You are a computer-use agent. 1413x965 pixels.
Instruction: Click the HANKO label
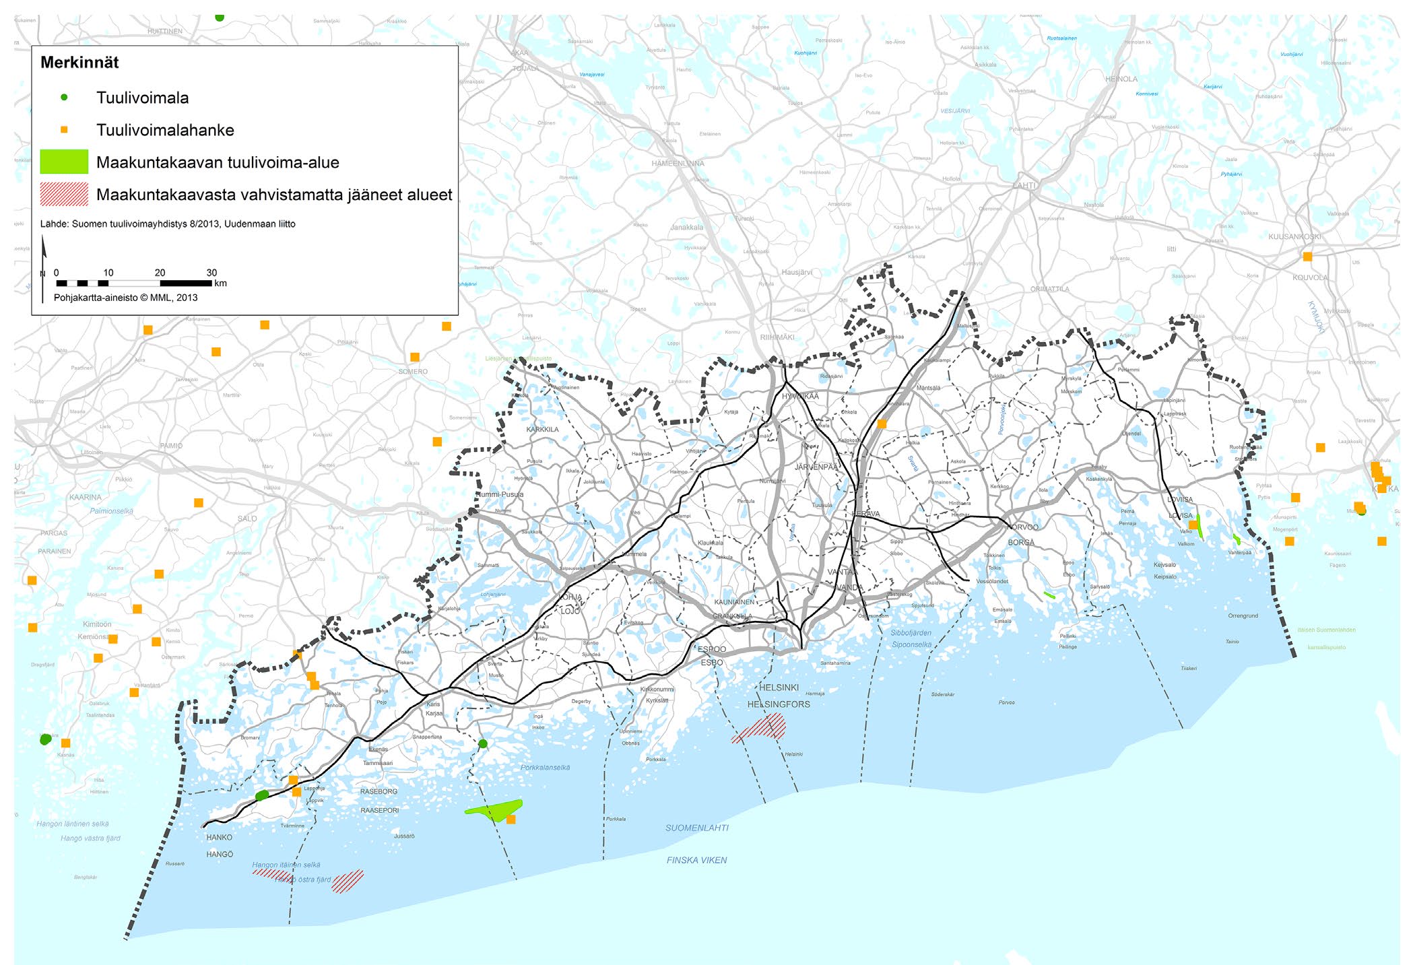219,838
